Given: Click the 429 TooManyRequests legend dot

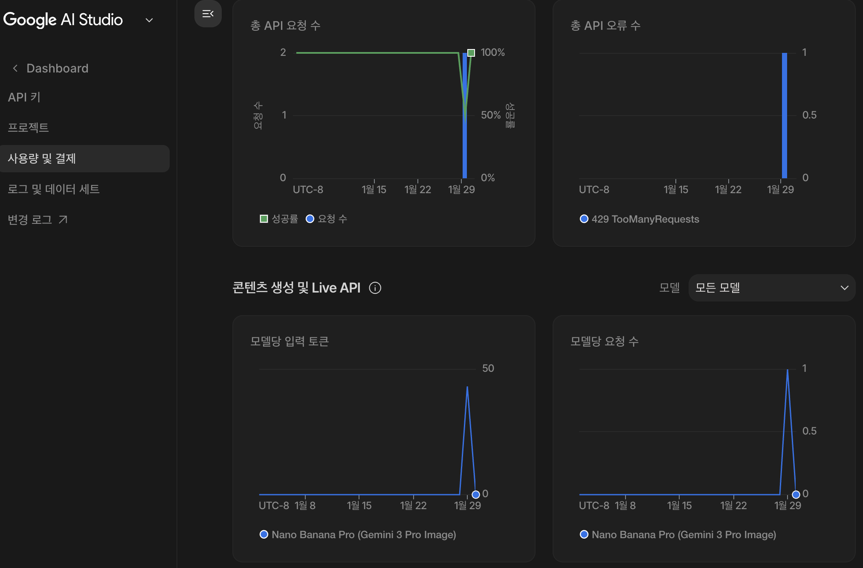Looking at the screenshot, I should (x=584, y=219).
